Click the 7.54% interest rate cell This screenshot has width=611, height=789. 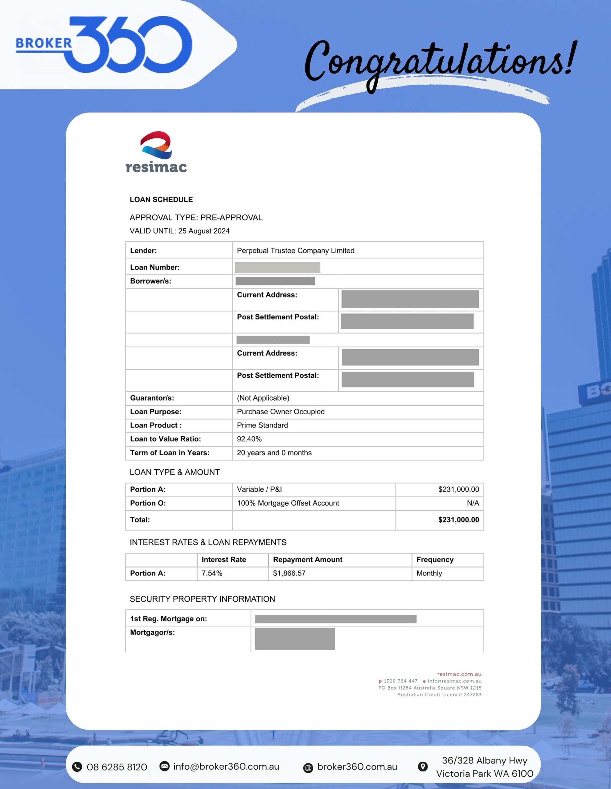coord(212,573)
